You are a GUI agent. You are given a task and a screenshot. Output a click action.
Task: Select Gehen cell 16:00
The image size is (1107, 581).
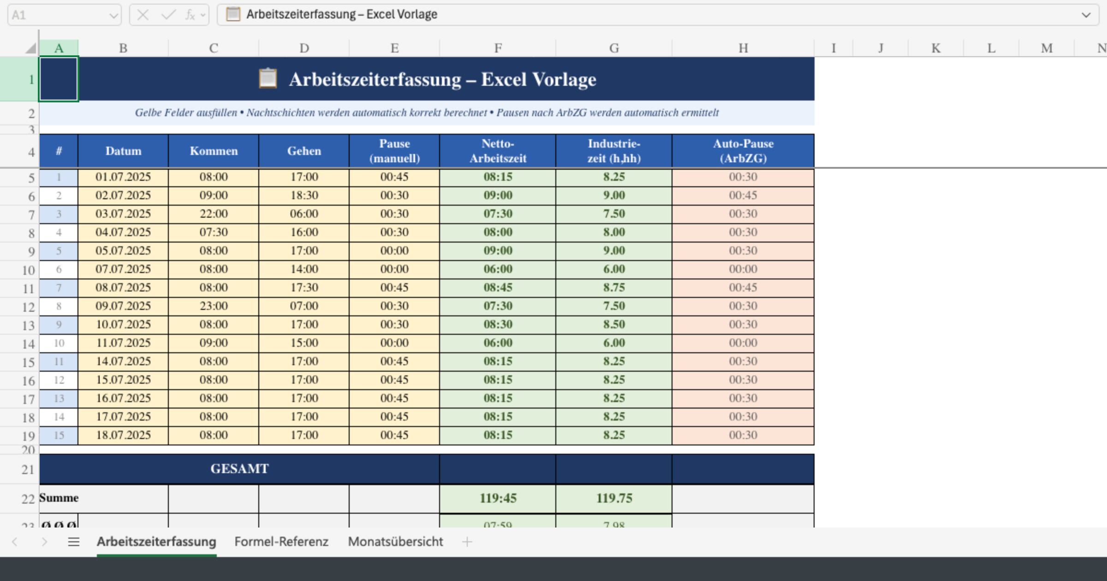(304, 232)
